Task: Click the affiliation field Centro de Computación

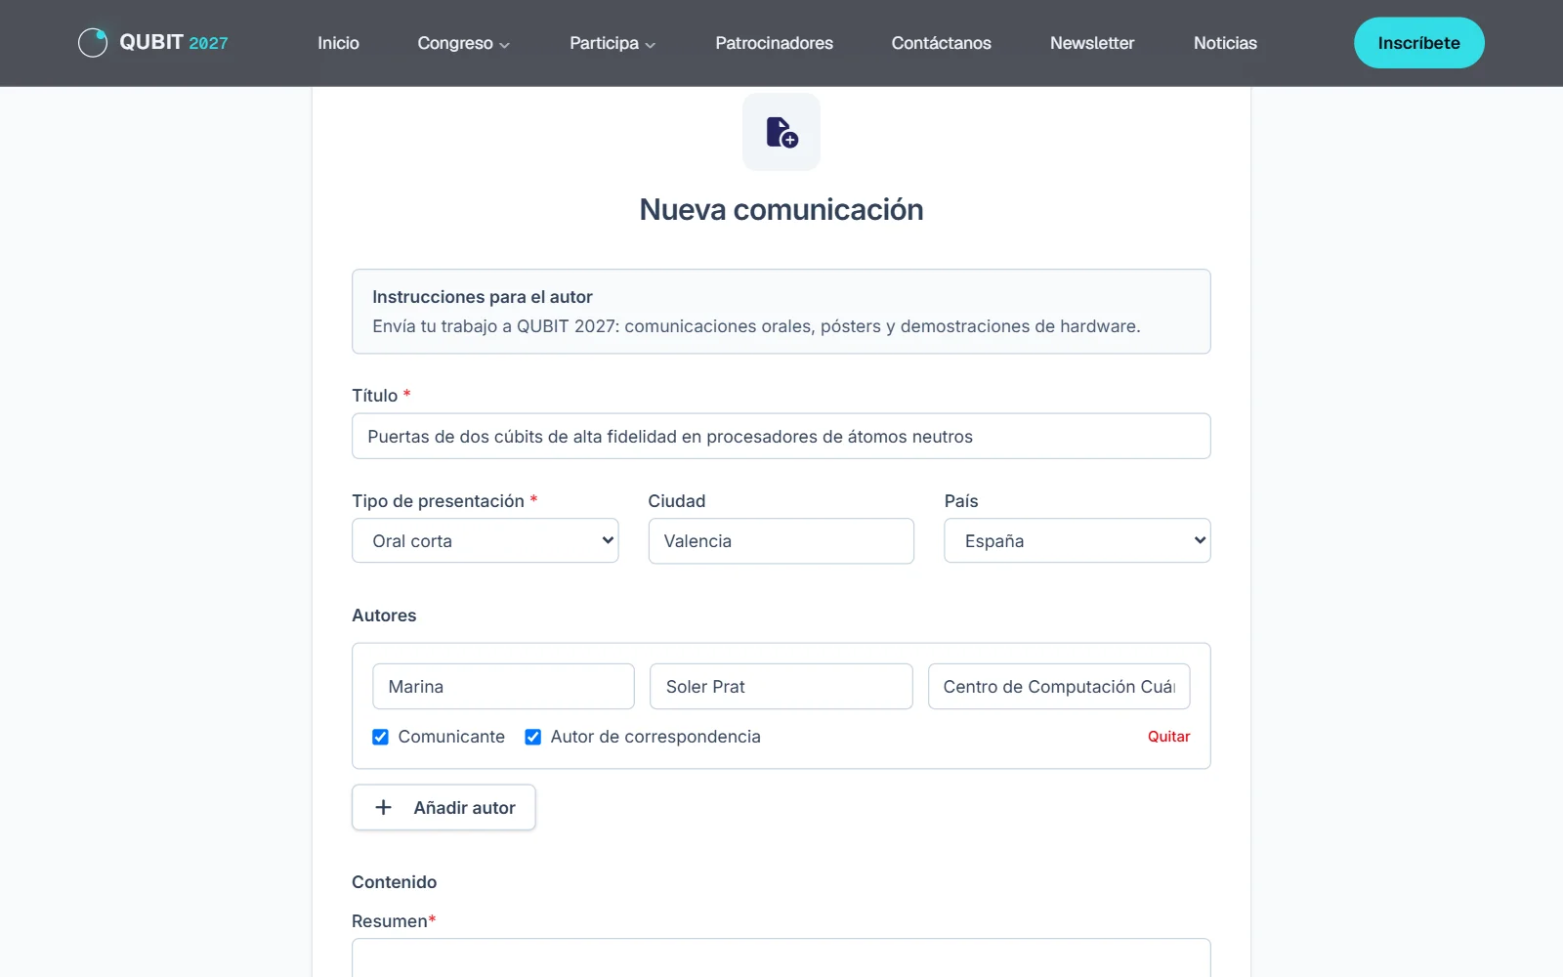Action: pyautogui.click(x=1059, y=686)
